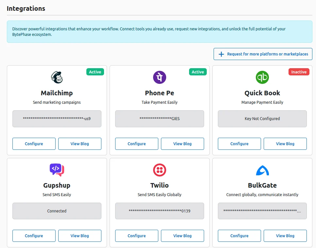Screen dimensions: 316x248
Task: Click 'Send marketing campaigns' description text
Action: point(57,102)
